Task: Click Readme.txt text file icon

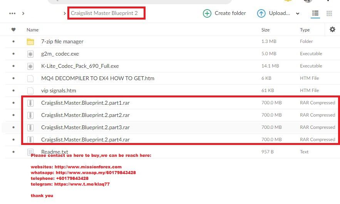Action: (30, 152)
